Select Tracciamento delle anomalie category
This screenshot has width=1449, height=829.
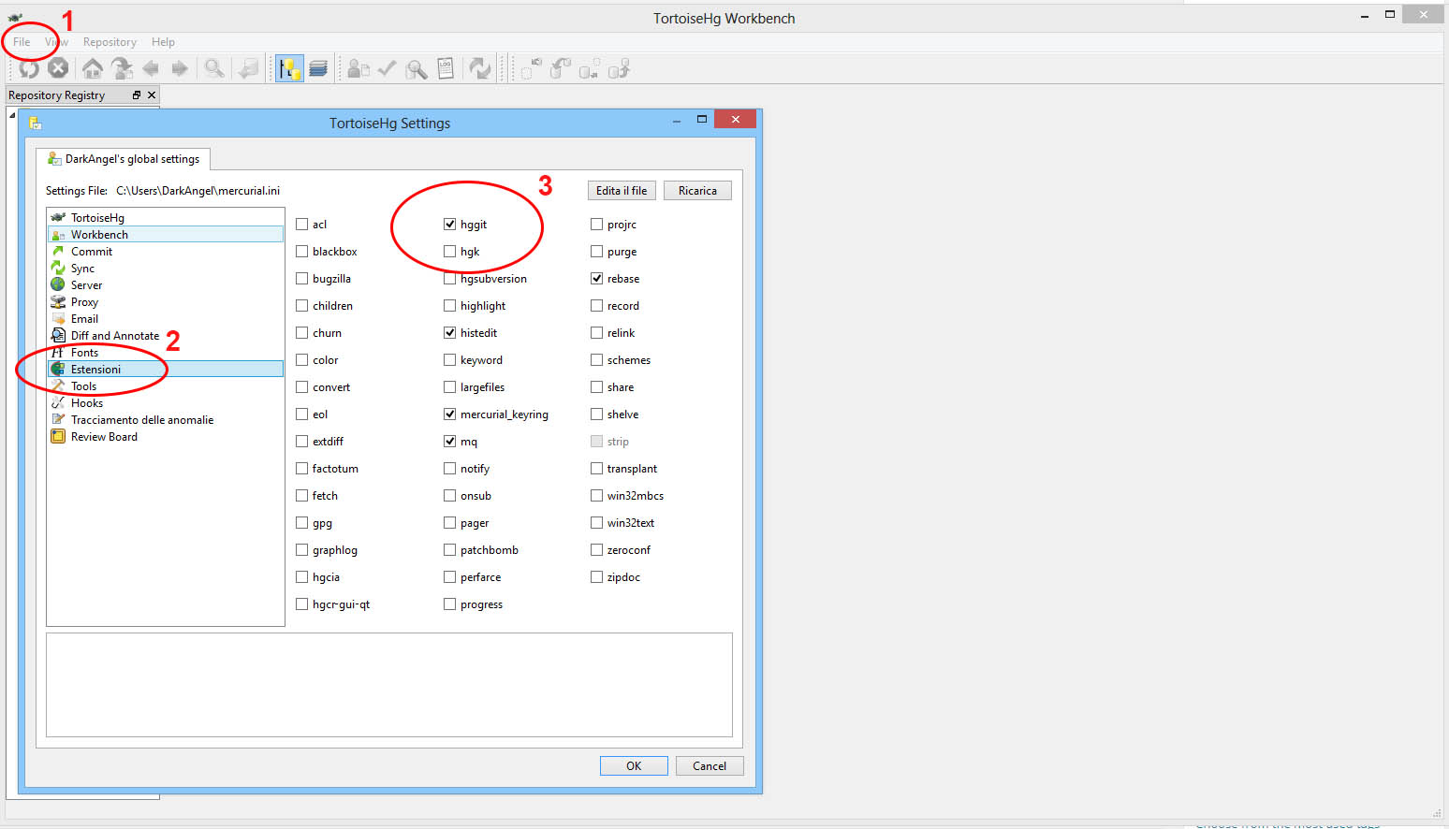coord(166,420)
